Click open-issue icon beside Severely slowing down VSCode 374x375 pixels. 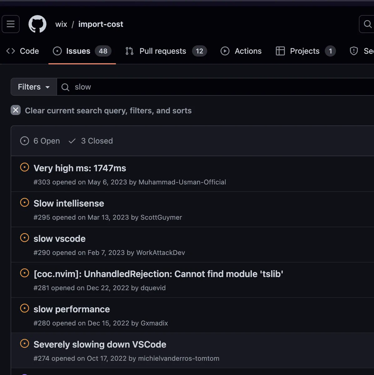25,344
